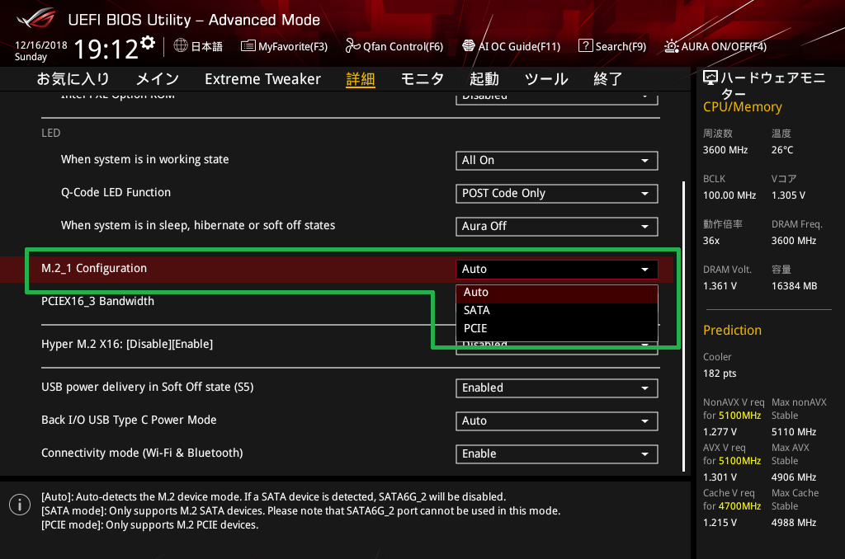Click the AI OC Guide chip icon
845x559 pixels.
pyautogui.click(x=469, y=46)
